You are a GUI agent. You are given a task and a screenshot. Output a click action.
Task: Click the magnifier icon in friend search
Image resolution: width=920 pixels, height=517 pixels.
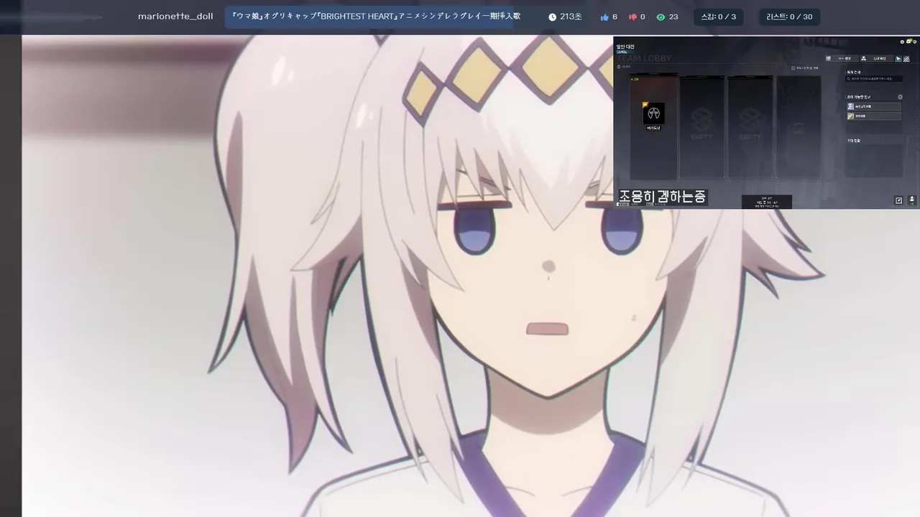pos(849,79)
